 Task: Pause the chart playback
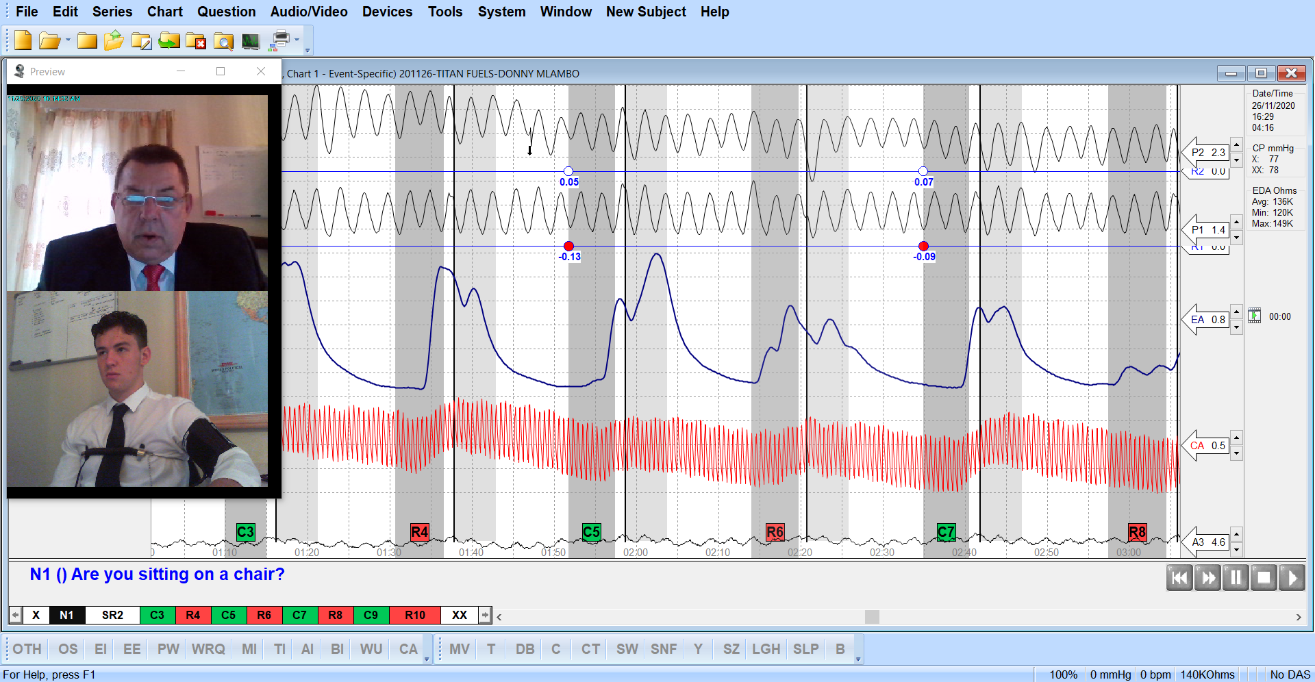tap(1236, 578)
